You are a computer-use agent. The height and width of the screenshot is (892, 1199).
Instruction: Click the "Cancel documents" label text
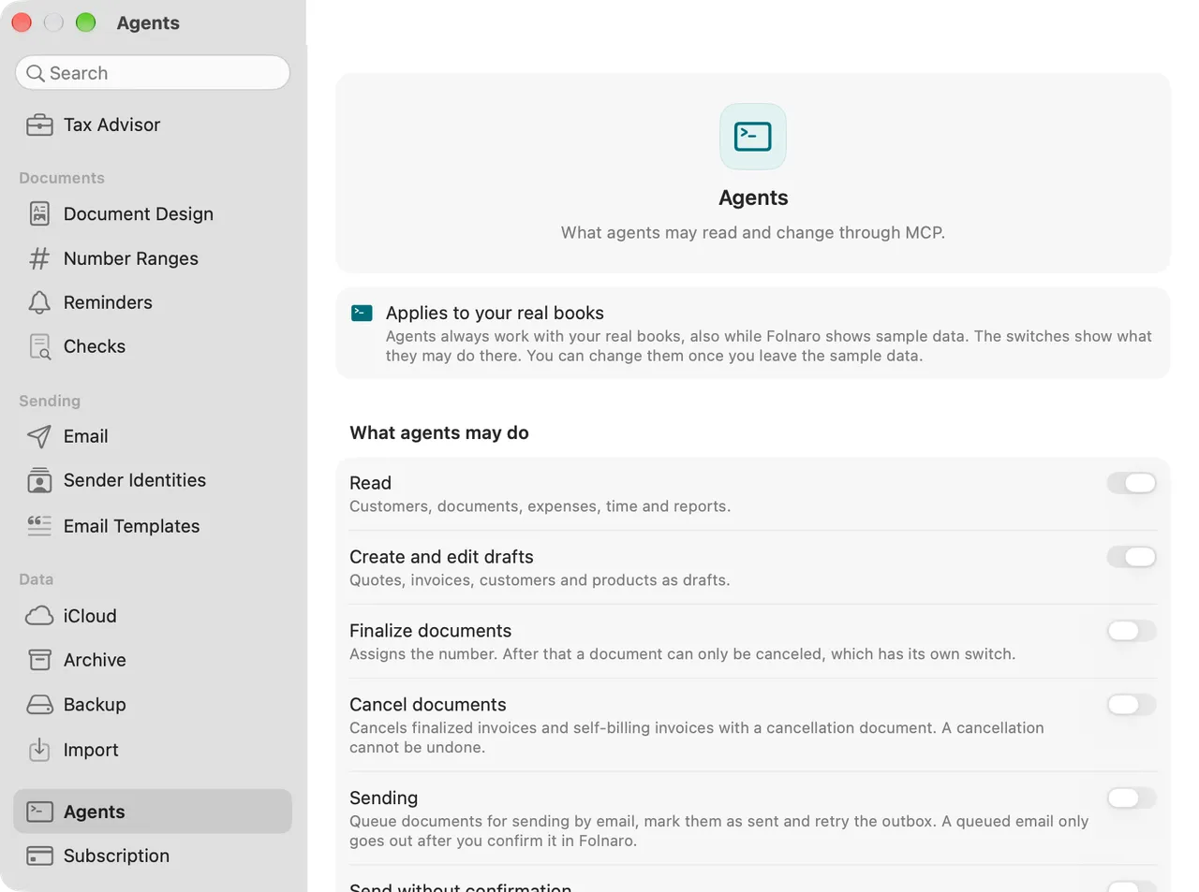[x=428, y=705]
